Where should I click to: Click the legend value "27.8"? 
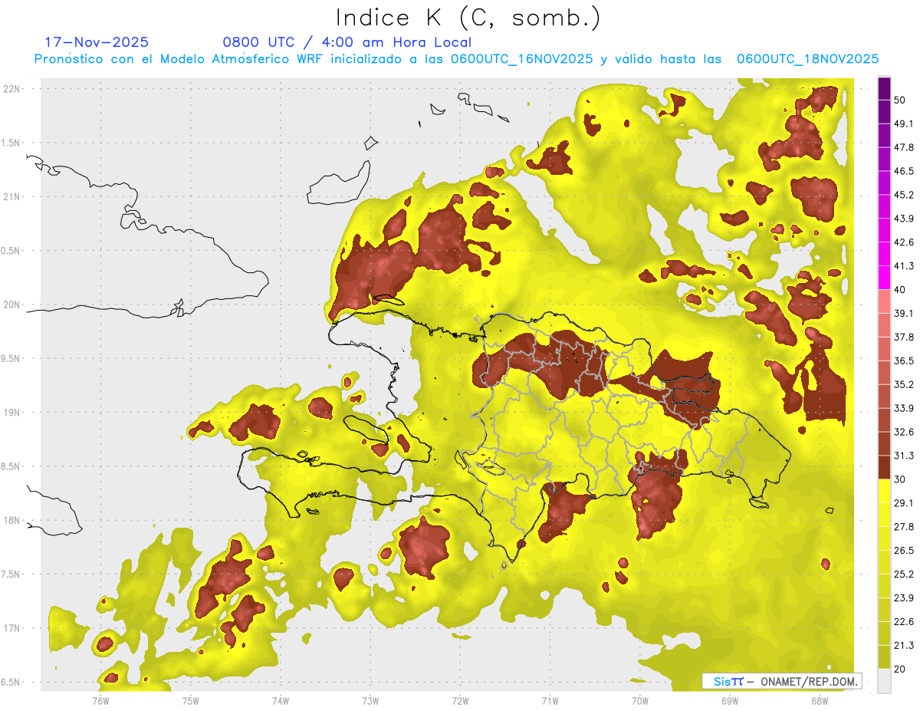[x=903, y=526]
